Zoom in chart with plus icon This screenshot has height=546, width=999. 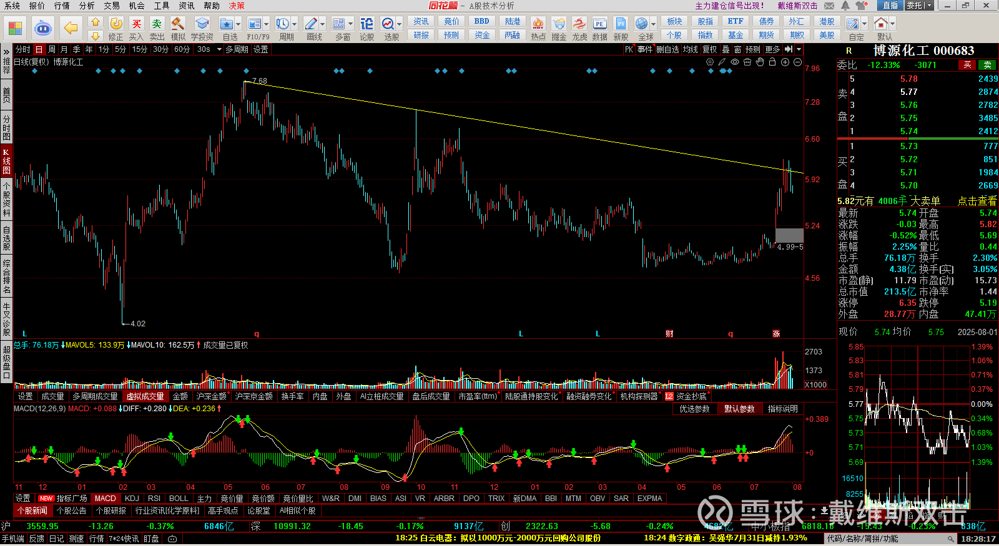pyautogui.click(x=785, y=62)
